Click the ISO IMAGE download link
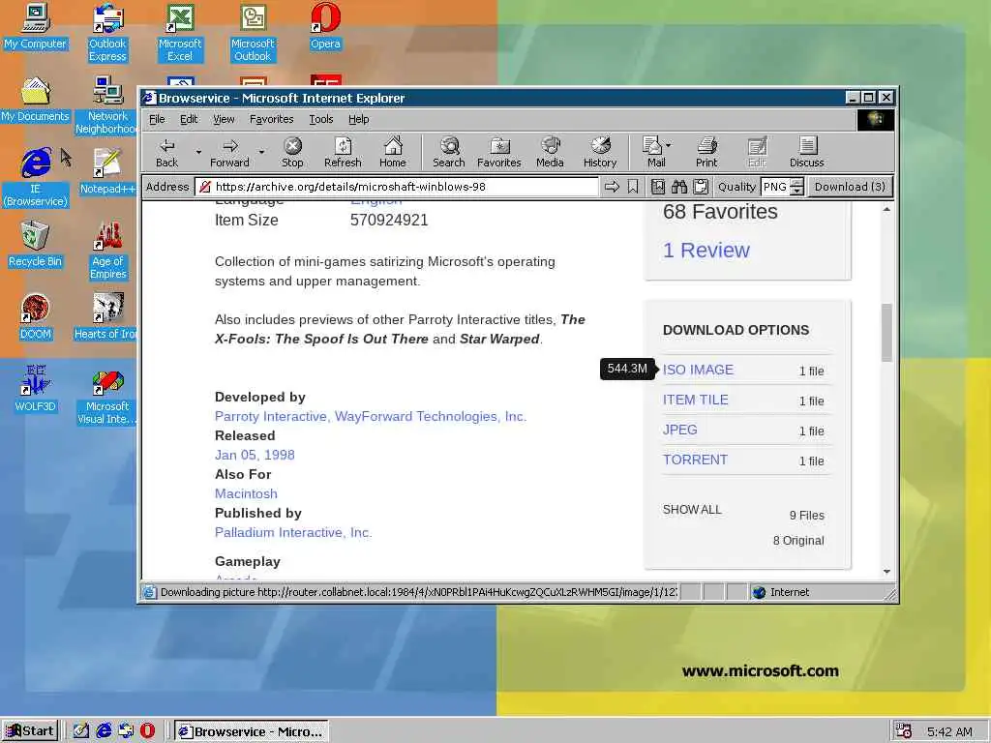The image size is (991, 743). [698, 370]
